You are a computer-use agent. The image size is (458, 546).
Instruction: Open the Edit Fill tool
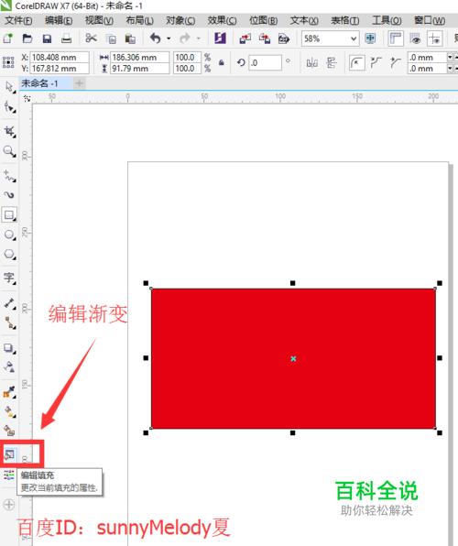click(9, 454)
